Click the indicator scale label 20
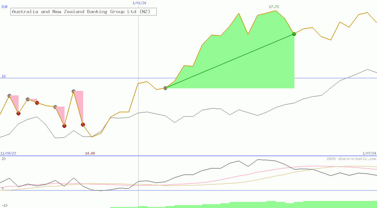 [x=3, y=159]
